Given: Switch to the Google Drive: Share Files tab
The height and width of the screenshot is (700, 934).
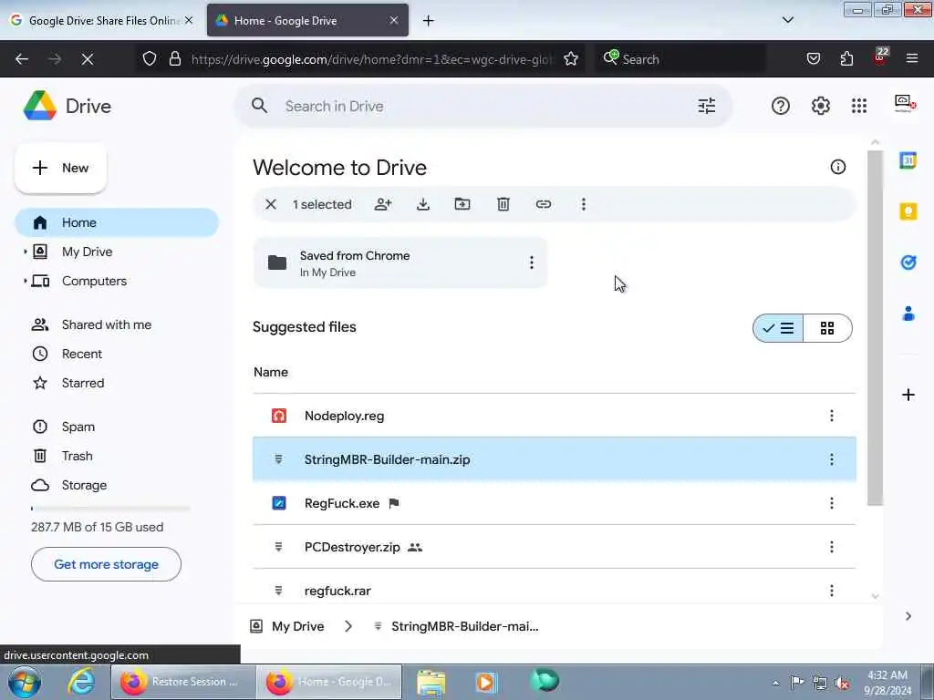Looking at the screenshot, I should pos(102,20).
